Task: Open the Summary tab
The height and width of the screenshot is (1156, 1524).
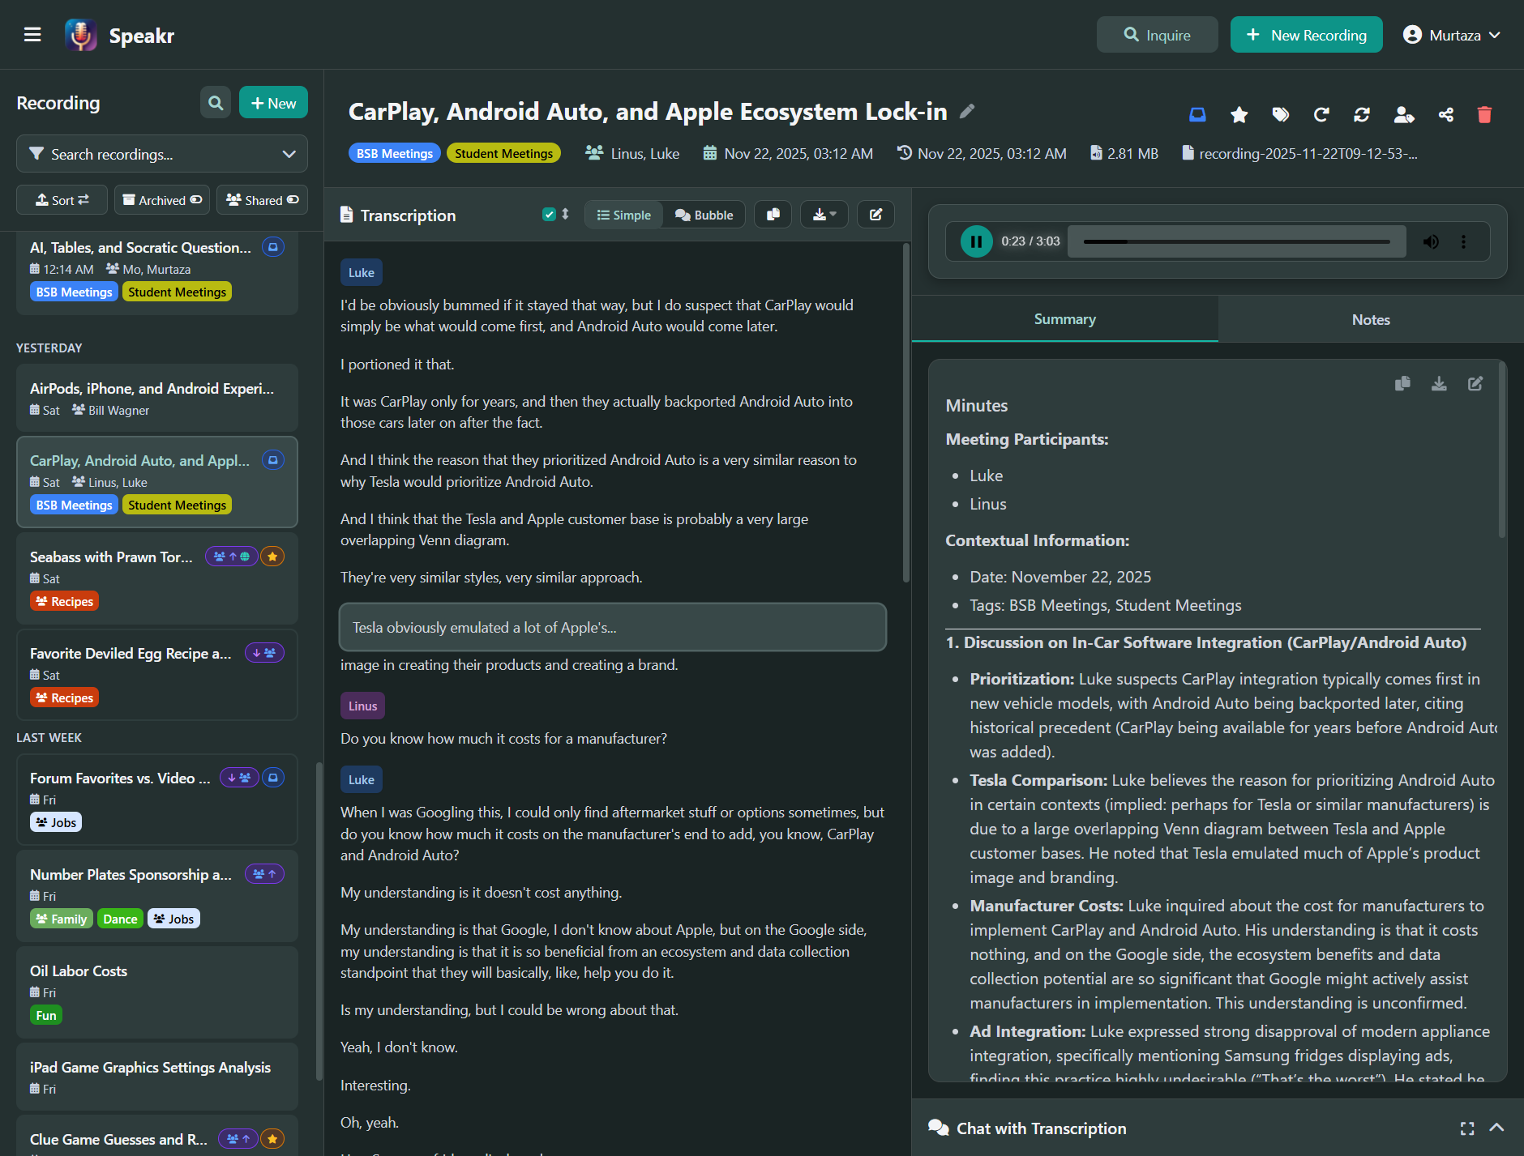Action: (1064, 319)
